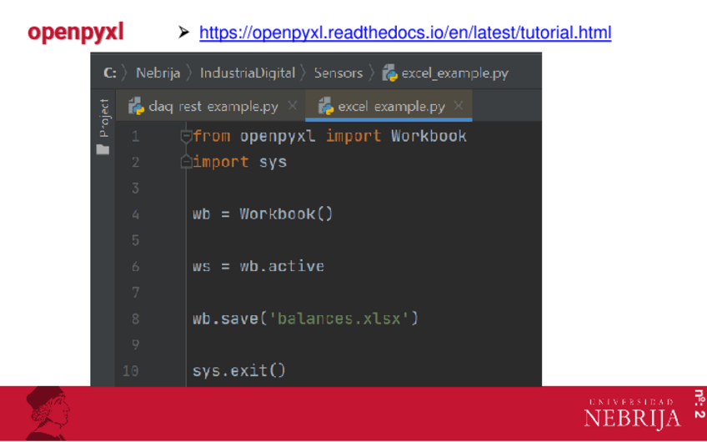
Task: Select IndustriaDigital in the breadcrumb path
Action: click(248, 73)
